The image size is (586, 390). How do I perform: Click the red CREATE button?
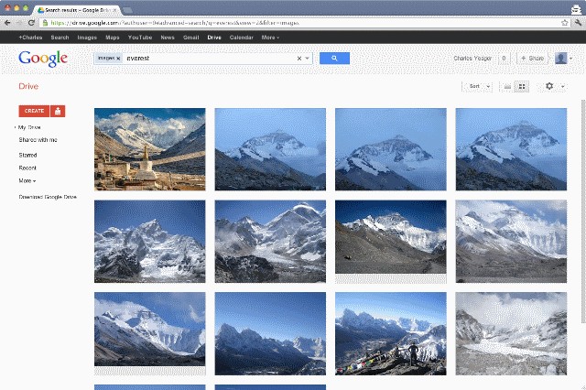pos(34,111)
